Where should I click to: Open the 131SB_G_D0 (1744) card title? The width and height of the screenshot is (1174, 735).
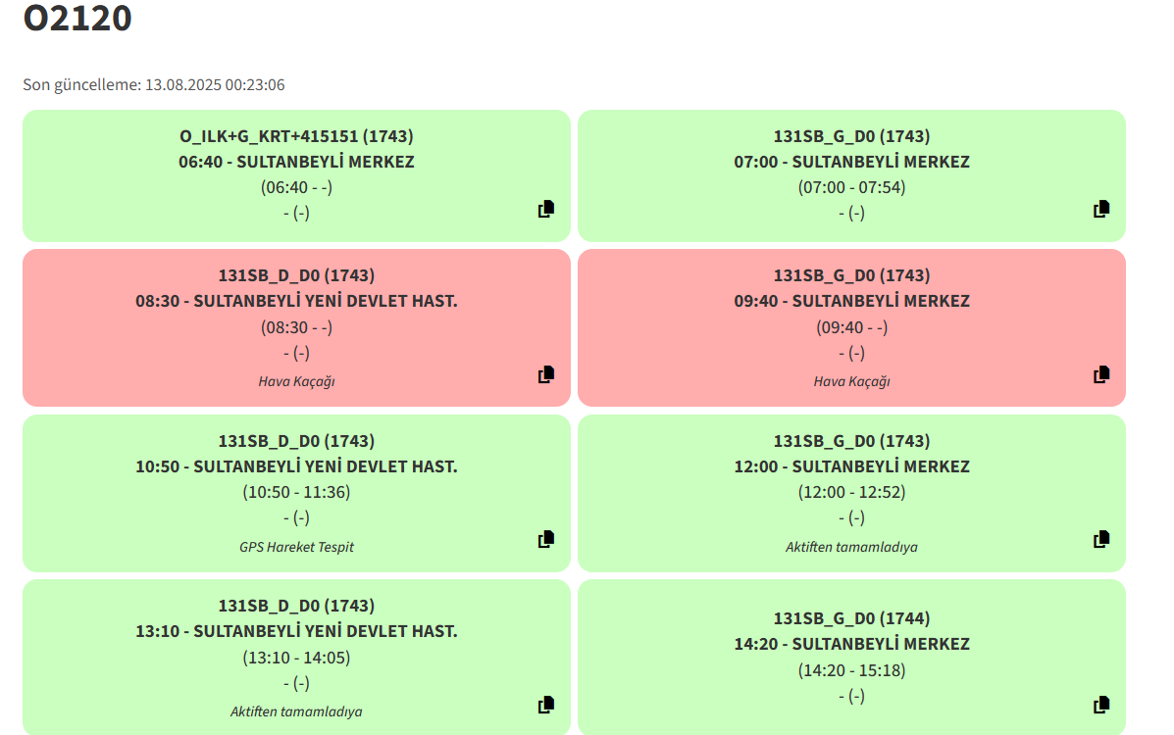point(851,618)
